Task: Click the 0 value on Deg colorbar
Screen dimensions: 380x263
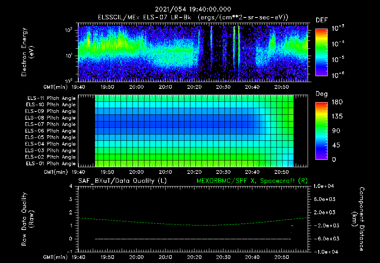Action: [334, 159]
